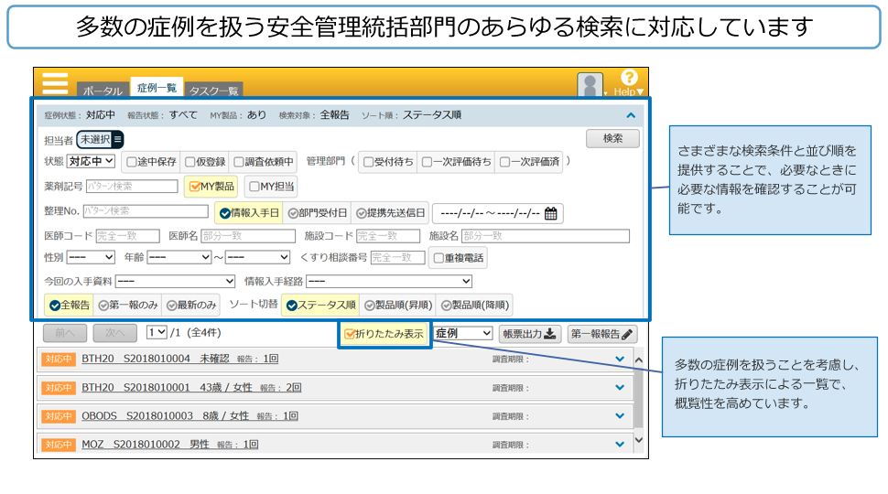The image size is (888, 494).
Task: Open the 性別 dropdown
Action: tap(90, 258)
